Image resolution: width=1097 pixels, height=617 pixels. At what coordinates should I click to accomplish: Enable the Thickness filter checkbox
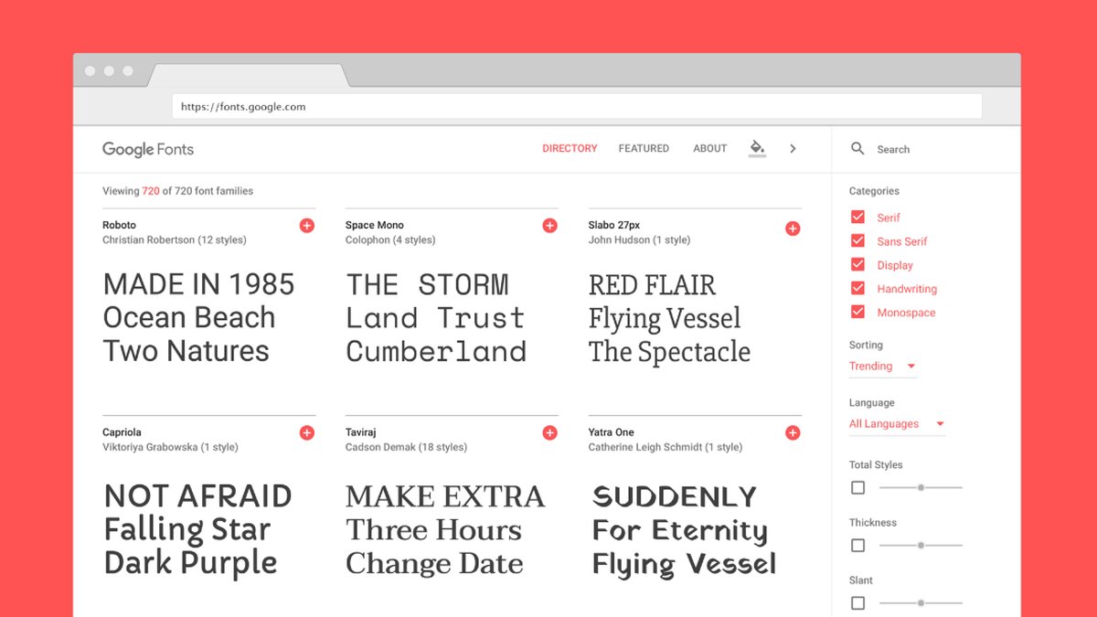pos(857,546)
